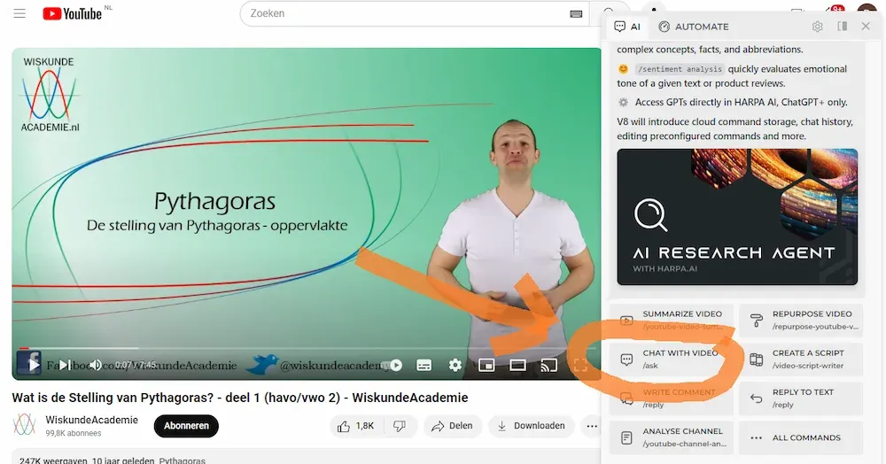Open All Commands list
The height and width of the screenshot is (464, 886).
click(801, 437)
